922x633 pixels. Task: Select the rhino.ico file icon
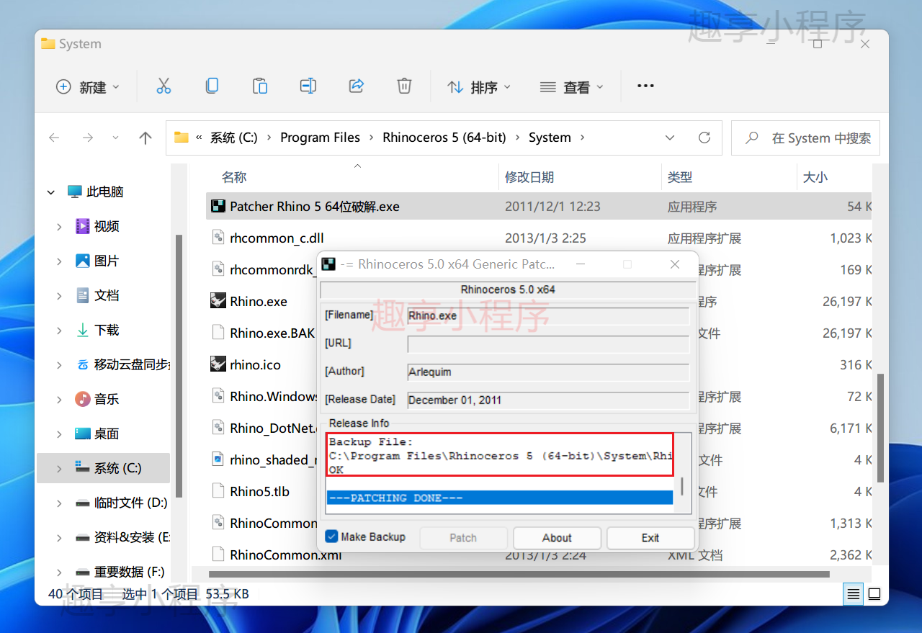tap(218, 364)
